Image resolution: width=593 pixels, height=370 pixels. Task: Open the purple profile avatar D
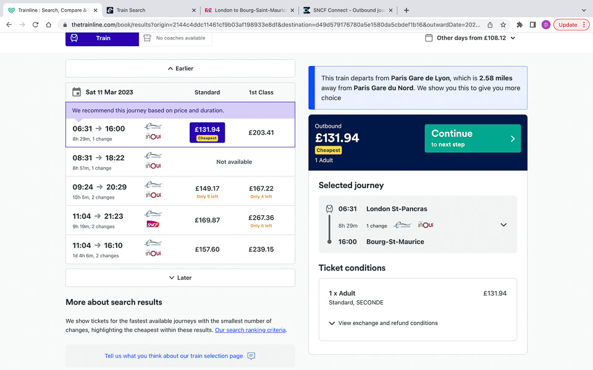tap(545, 25)
